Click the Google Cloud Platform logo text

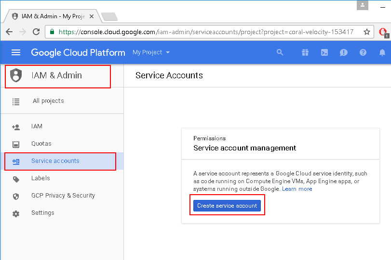[78, 52]
